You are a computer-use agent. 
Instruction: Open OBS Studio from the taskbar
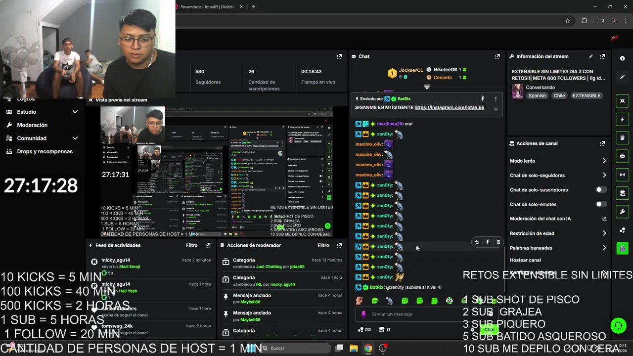[382, 348]
